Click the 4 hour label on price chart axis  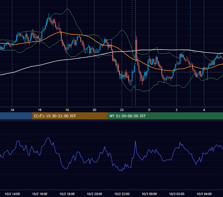click(204, 110)
